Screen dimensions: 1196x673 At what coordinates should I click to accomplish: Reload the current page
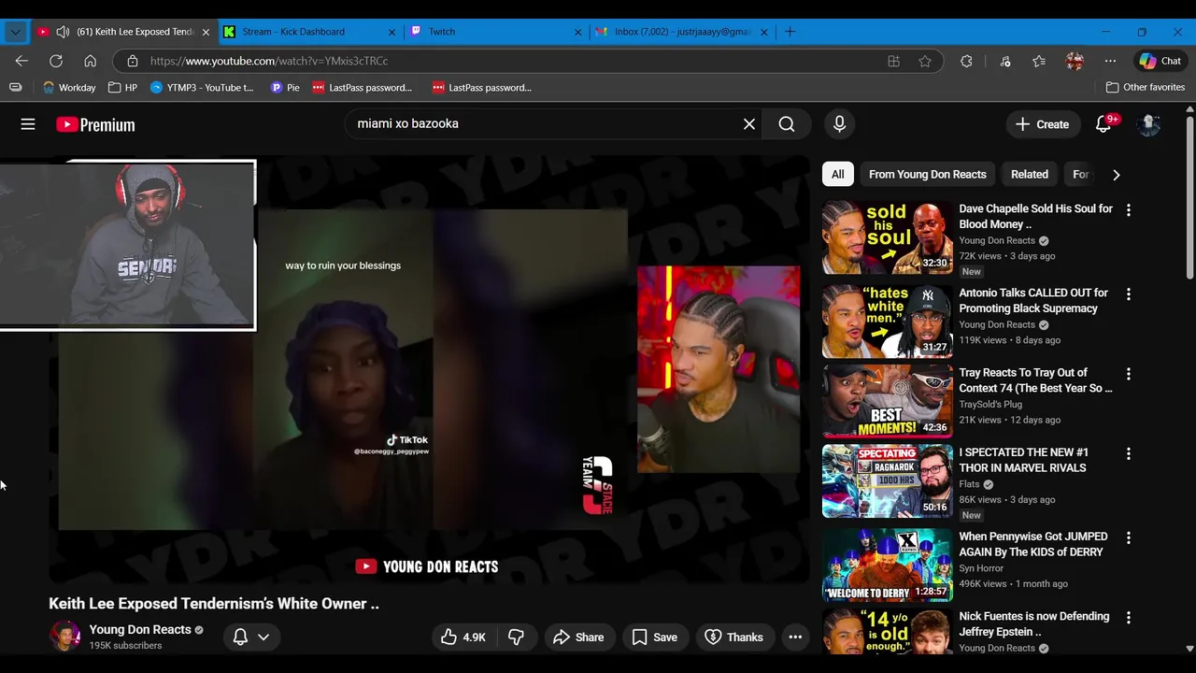56,61
